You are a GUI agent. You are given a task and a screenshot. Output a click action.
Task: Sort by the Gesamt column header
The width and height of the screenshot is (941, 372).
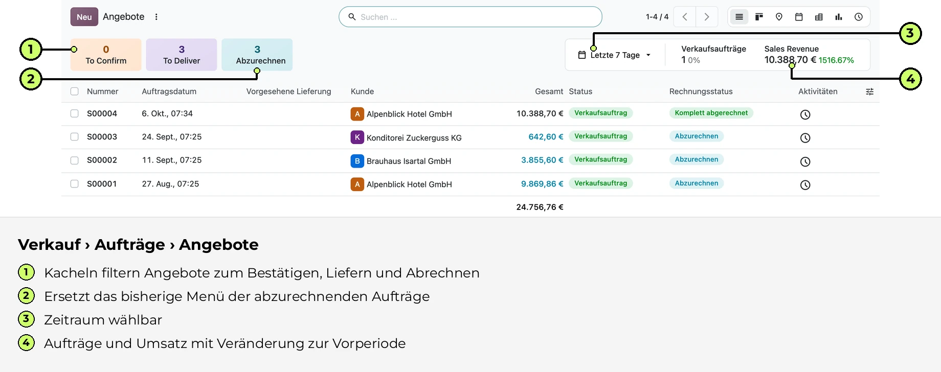click(549, 91)
